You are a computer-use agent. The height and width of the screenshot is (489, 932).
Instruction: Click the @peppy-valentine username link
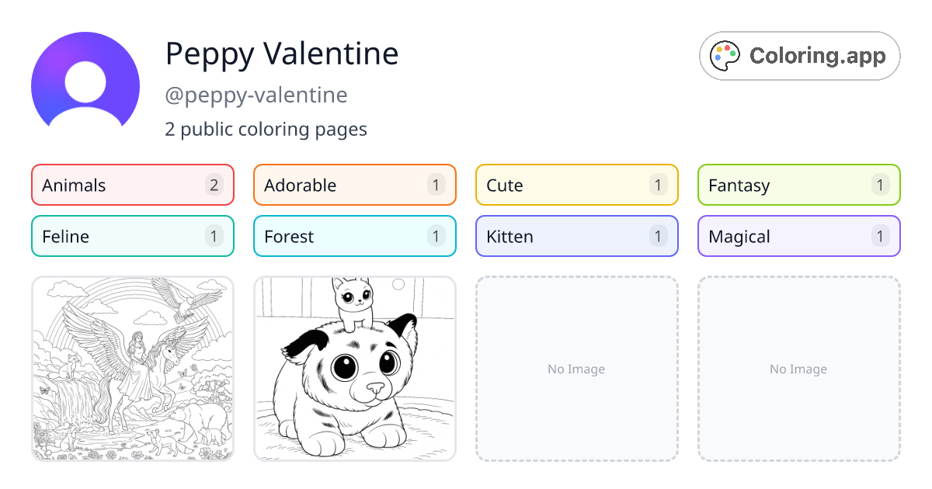tap(256, 95)
